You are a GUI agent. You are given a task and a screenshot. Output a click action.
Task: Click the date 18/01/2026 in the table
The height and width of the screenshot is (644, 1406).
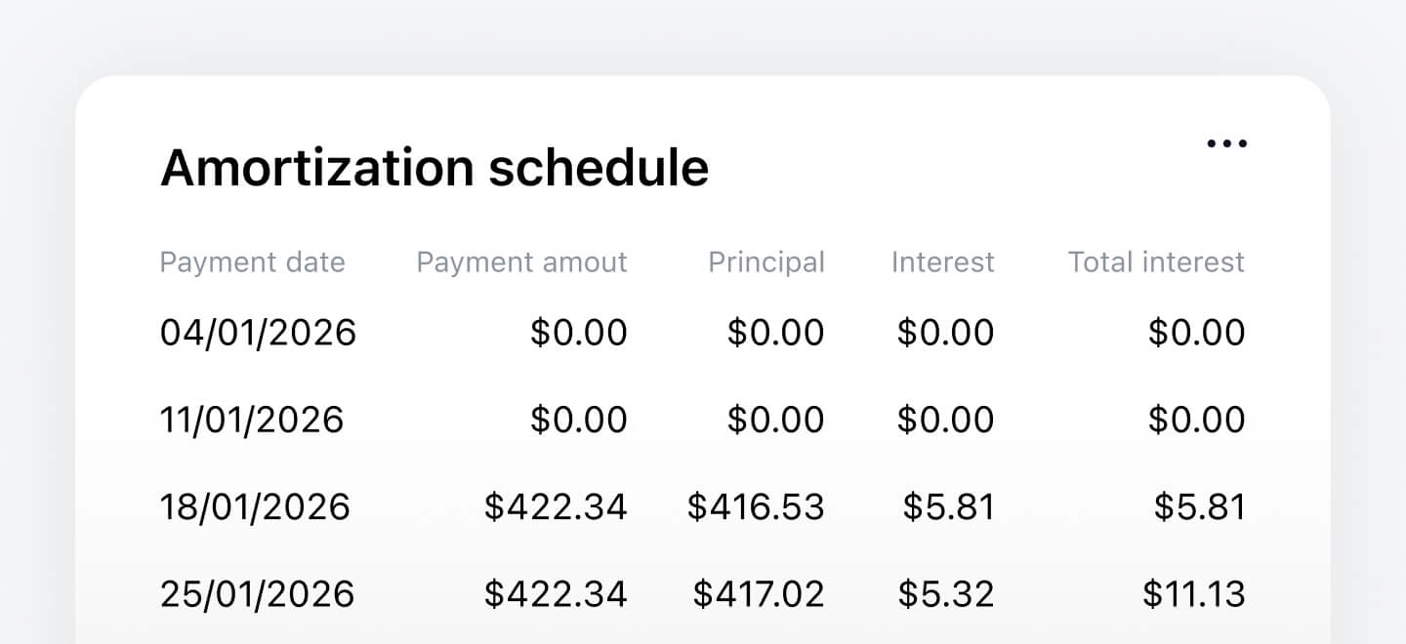tap(256, 505)
